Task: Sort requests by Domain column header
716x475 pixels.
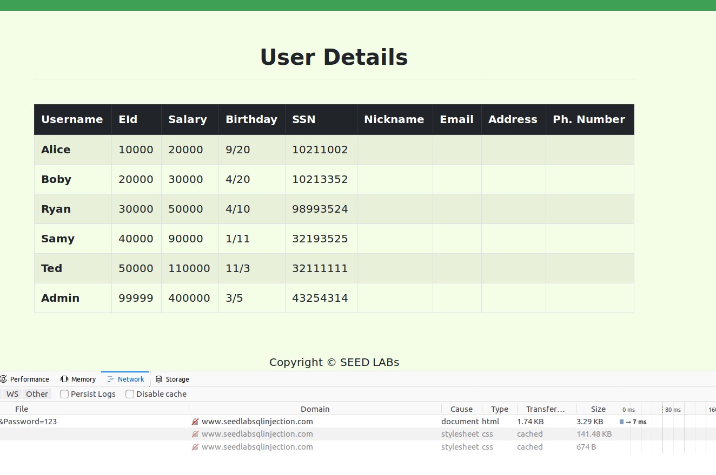Action: coord(315,409)
